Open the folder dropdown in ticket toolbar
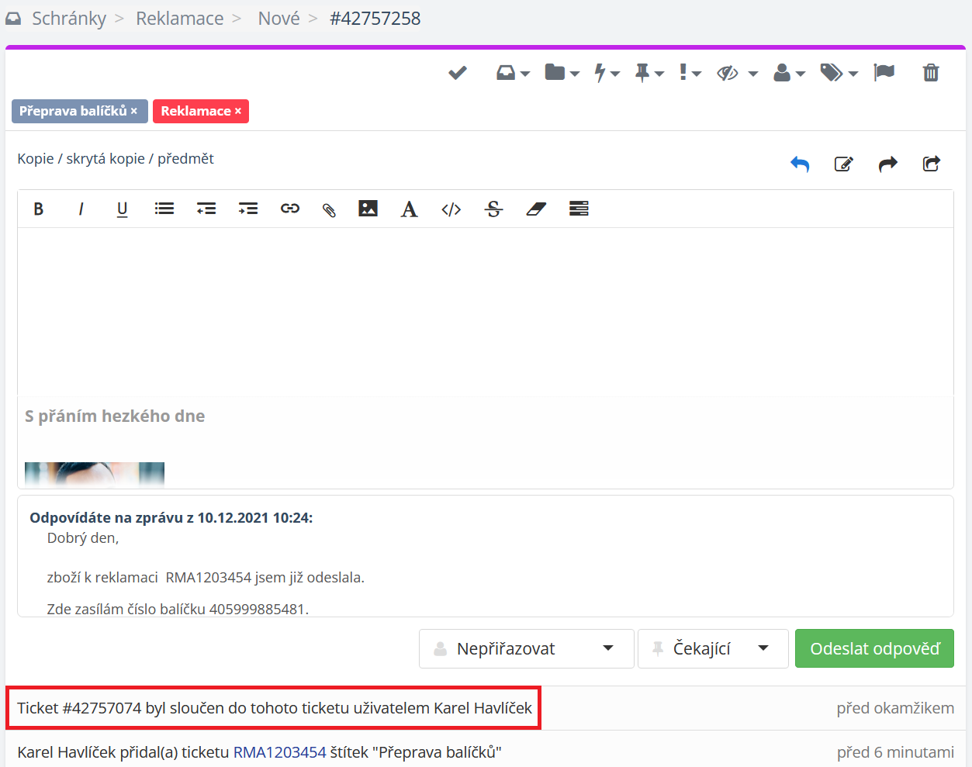This screenshot has height=767, width=972. 562,73
